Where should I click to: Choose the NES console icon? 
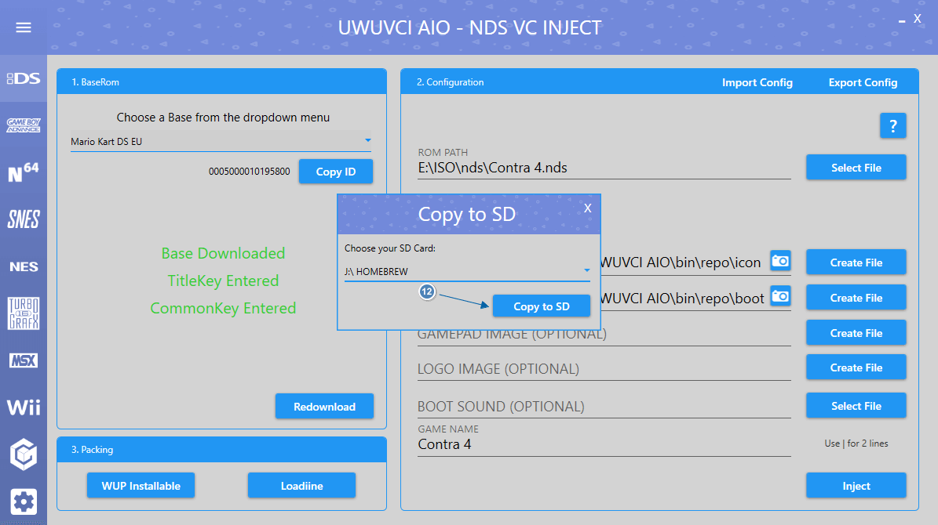pyautogui.click(x=24, y=266)
